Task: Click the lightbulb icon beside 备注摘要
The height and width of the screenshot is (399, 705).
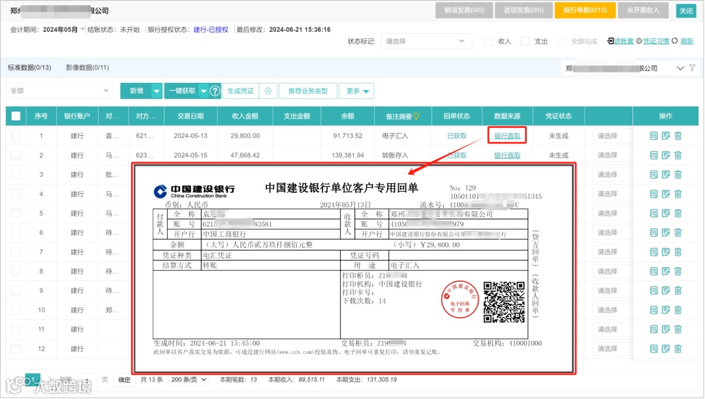Action: (x=416, y=116)
